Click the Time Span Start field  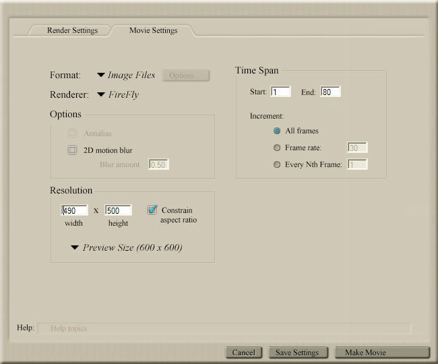(280, 92)
